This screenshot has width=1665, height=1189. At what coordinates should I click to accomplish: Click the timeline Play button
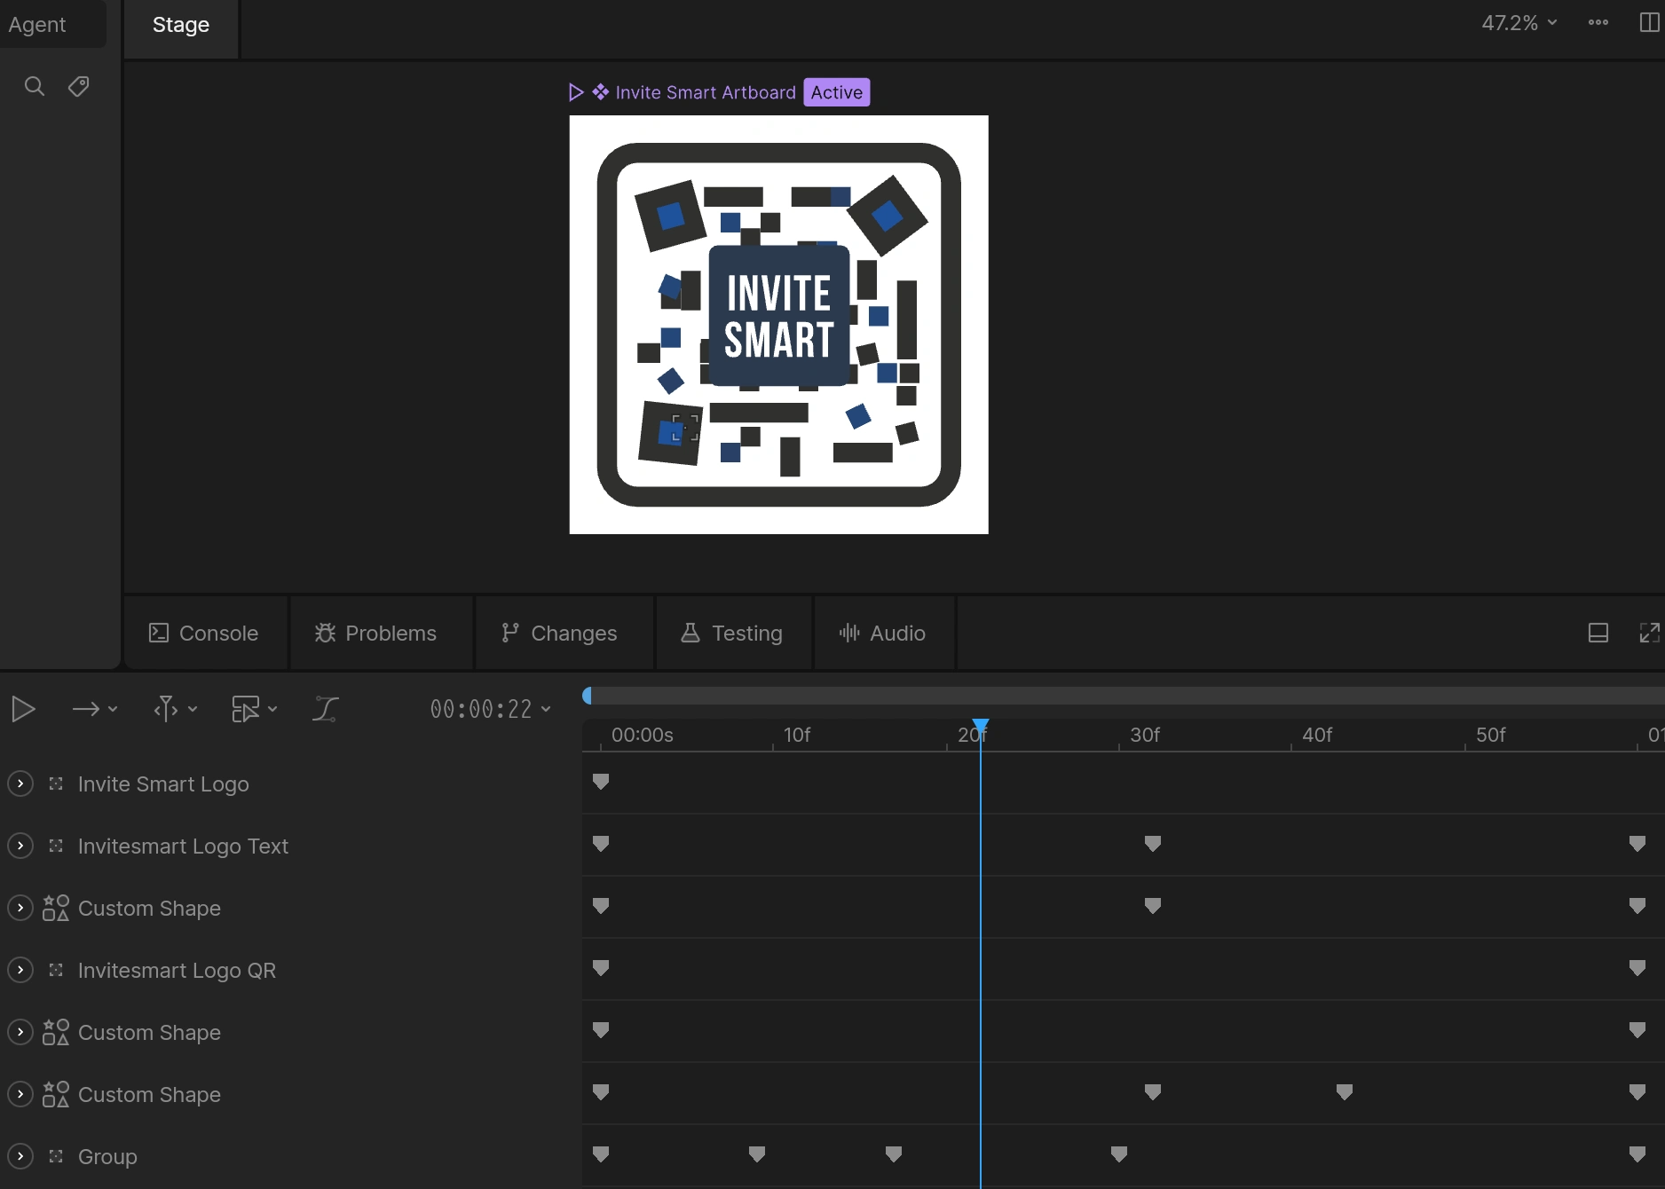24,709
